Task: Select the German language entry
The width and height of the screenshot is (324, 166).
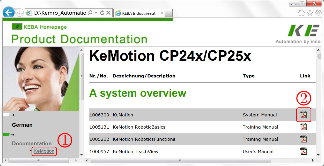Action: [x=22, y=125]
